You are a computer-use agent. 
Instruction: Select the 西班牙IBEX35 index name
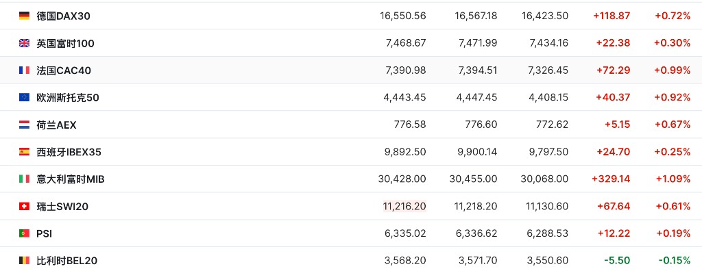(x=69, y=152)
